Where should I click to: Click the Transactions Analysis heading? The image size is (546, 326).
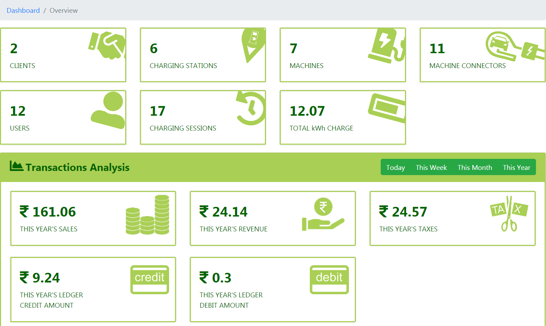click(x=77, y=167)
